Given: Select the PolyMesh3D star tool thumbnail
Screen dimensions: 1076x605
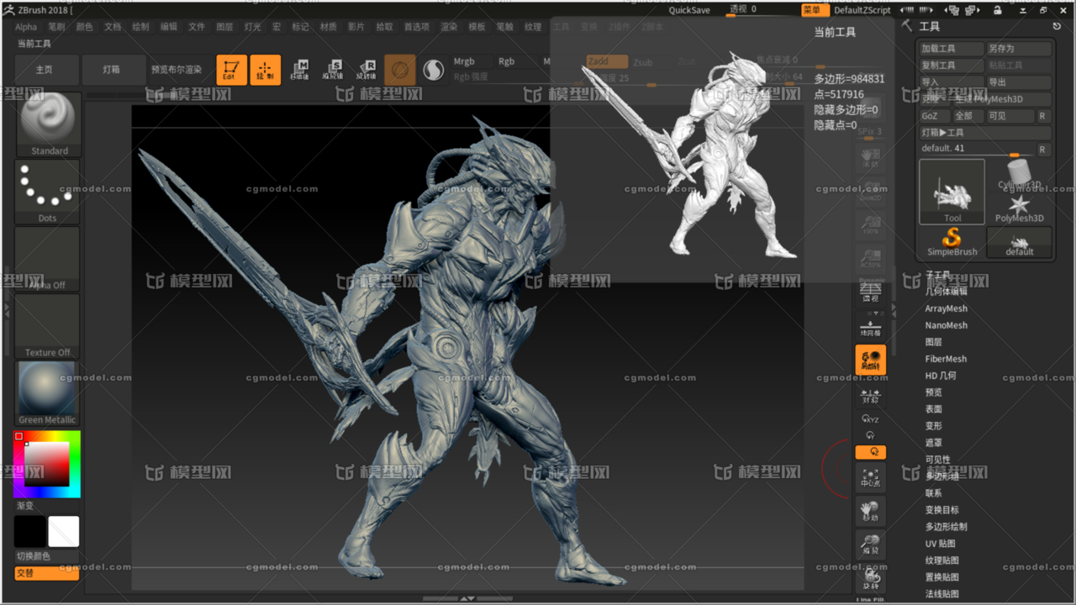Looking at the screenshot, I should coord(1019,208).
